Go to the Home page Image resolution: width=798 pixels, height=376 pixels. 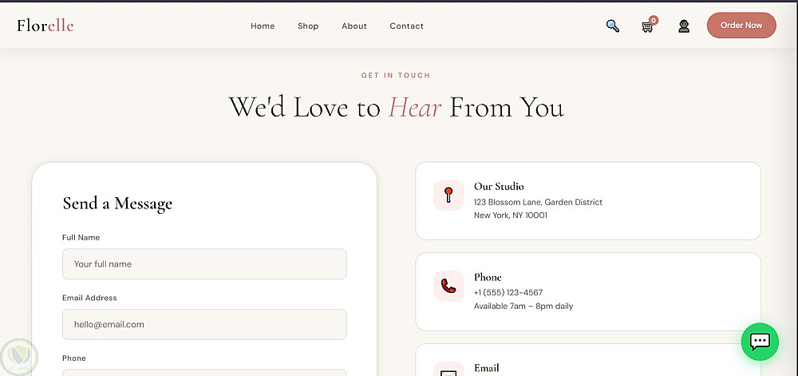[x=263, y=26]
